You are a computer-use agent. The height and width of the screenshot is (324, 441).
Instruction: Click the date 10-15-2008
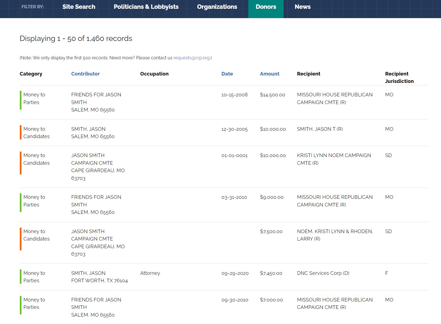(235, 95)
